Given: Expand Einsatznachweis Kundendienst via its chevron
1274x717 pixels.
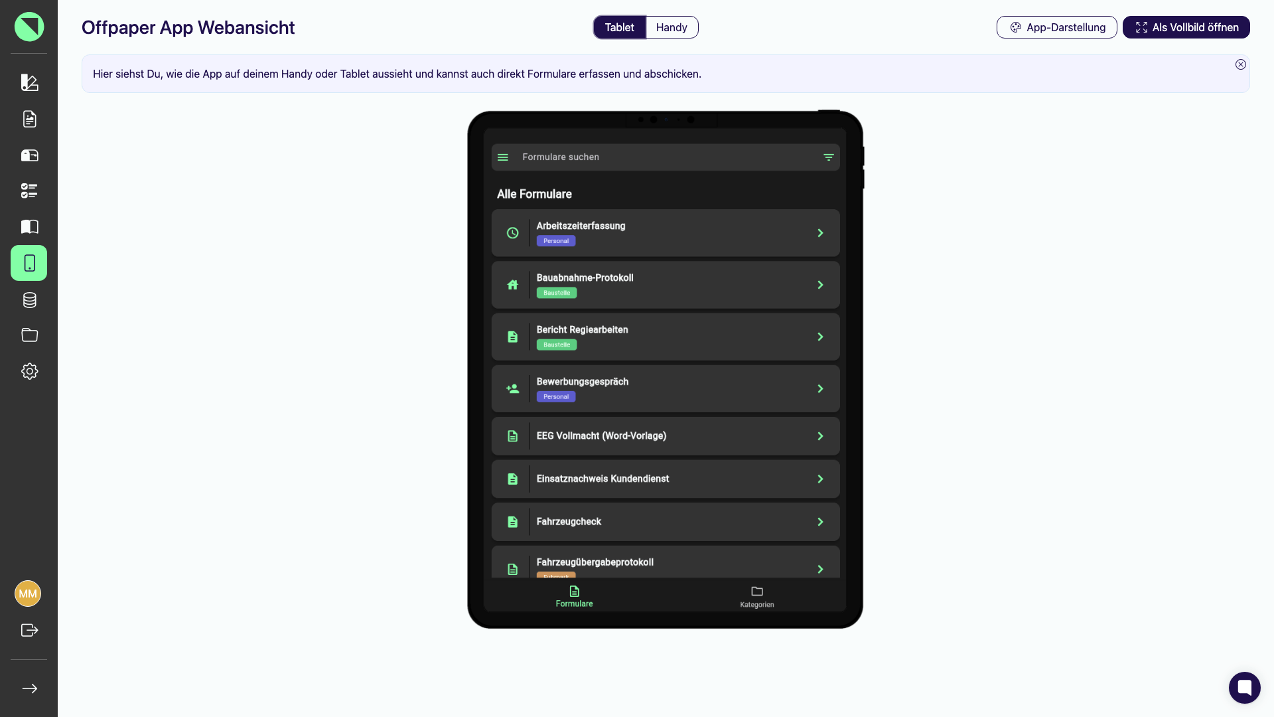Looking at the screenshot, I should tap(820, 479).
